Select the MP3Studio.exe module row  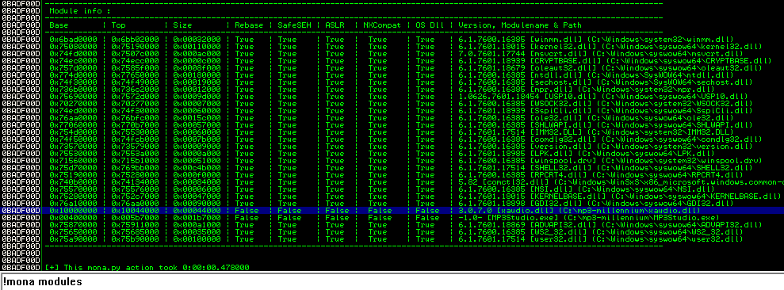(392, 217)
